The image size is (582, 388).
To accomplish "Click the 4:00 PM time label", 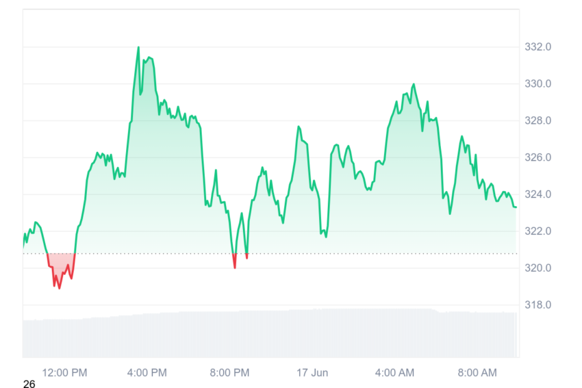I will tap(147, 373).
